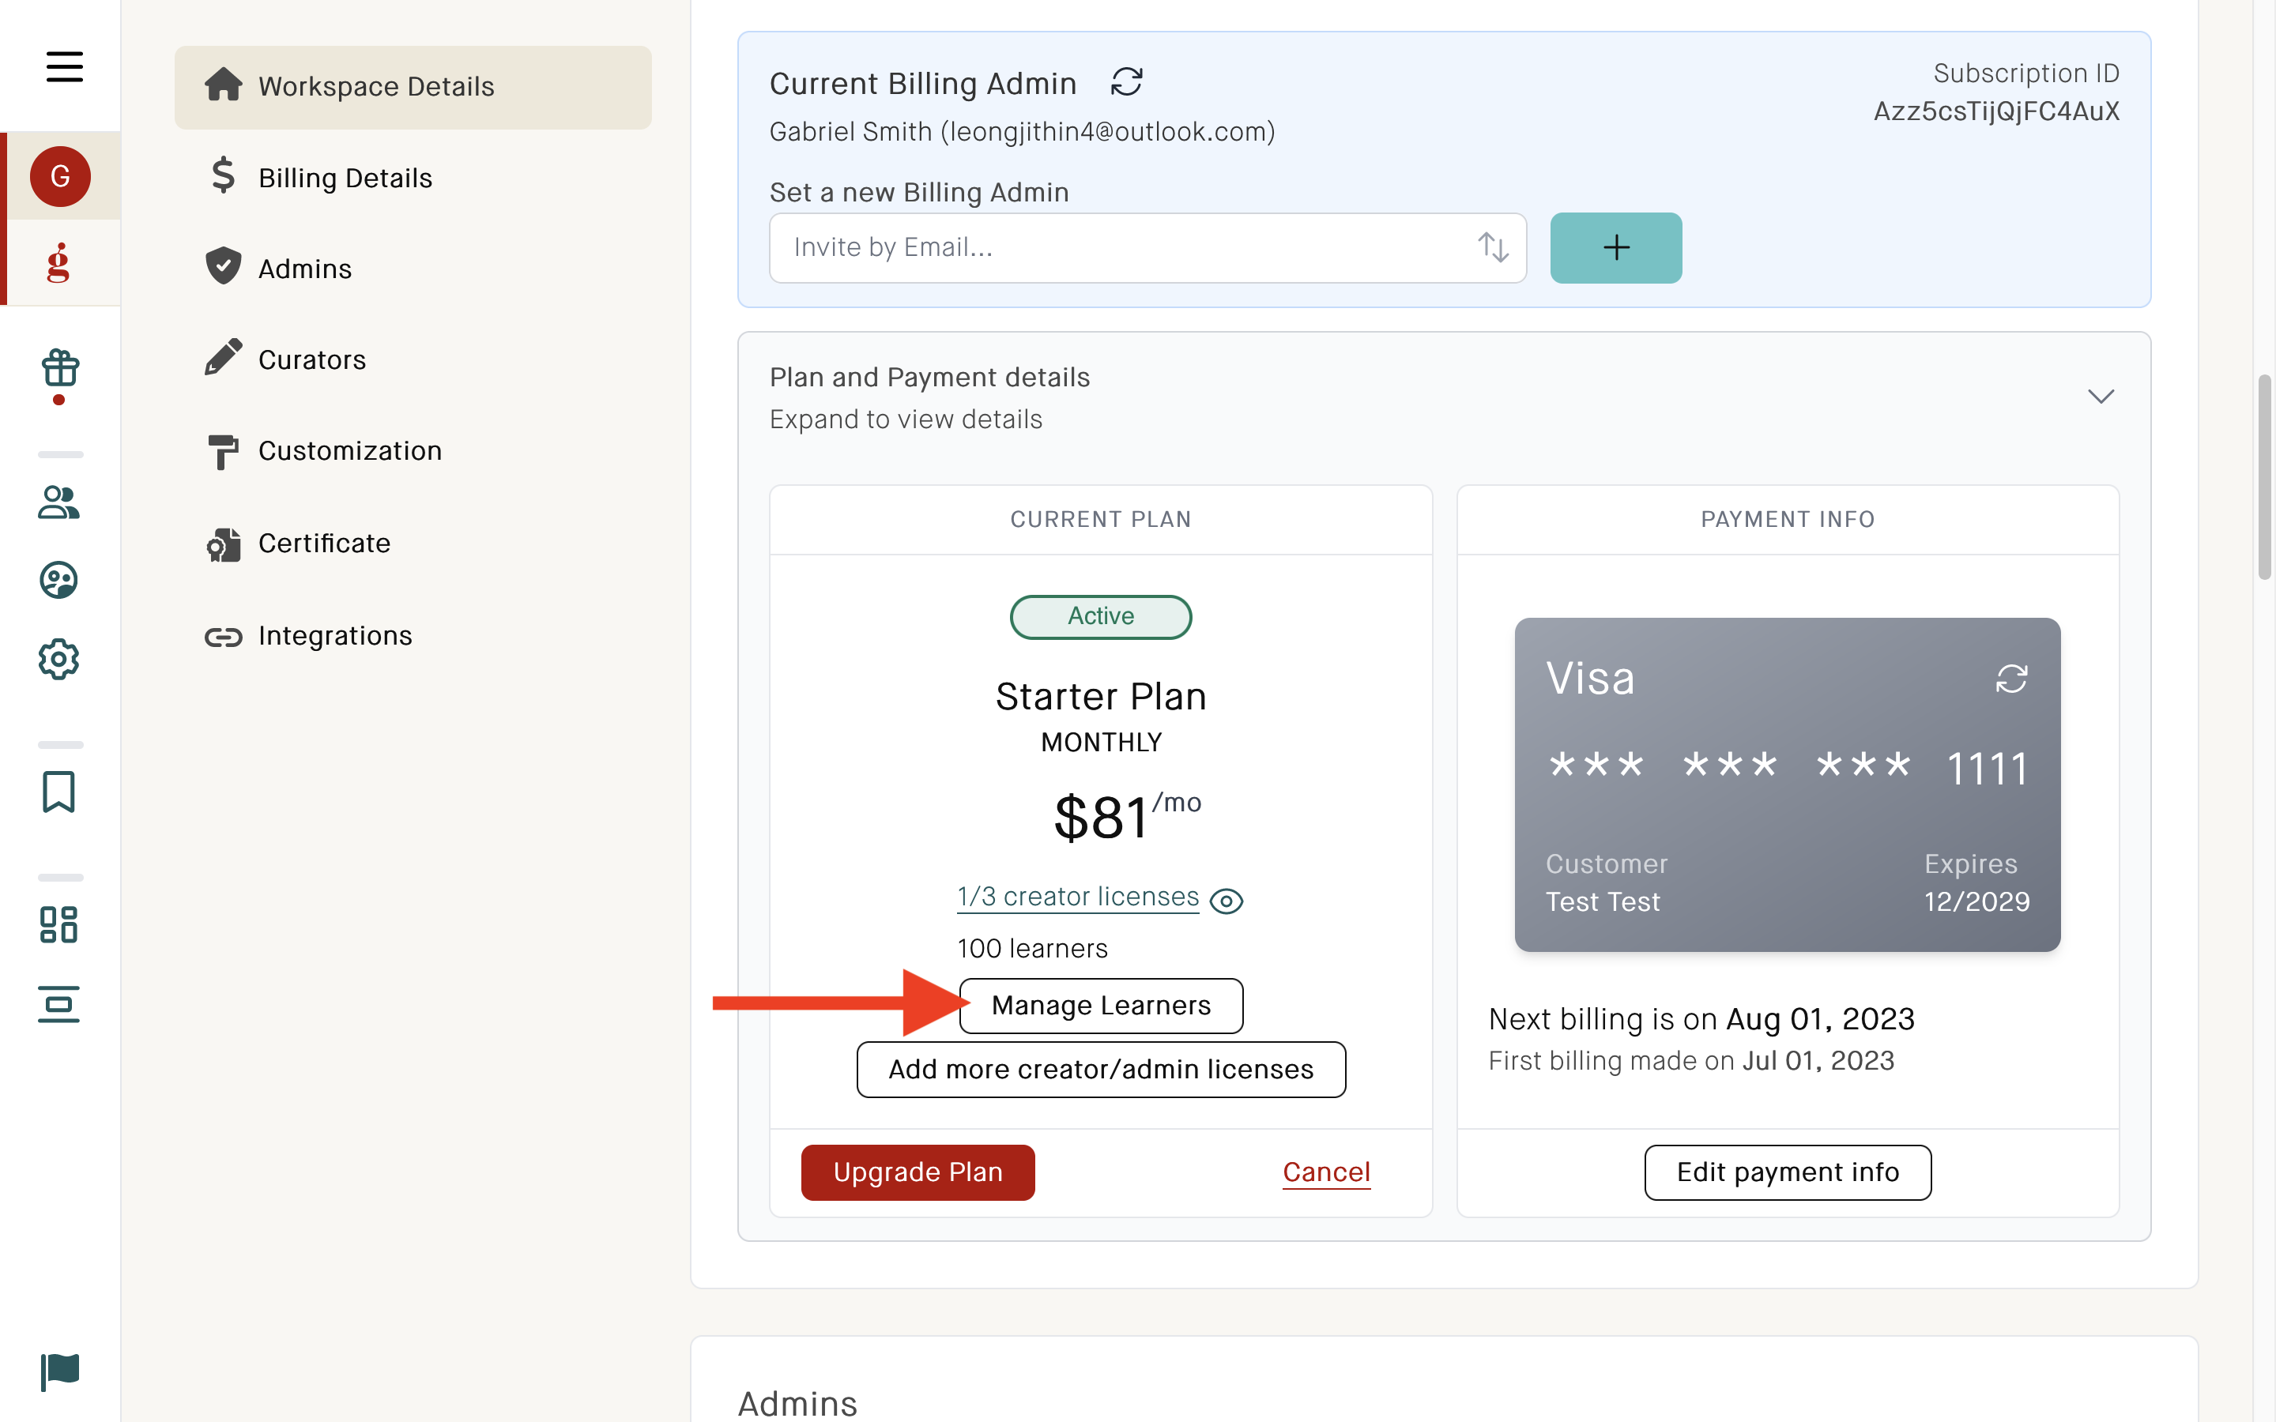Select the red G workspace avatar
This screenshot has height=1422, width=2276.
coord(60,176)
